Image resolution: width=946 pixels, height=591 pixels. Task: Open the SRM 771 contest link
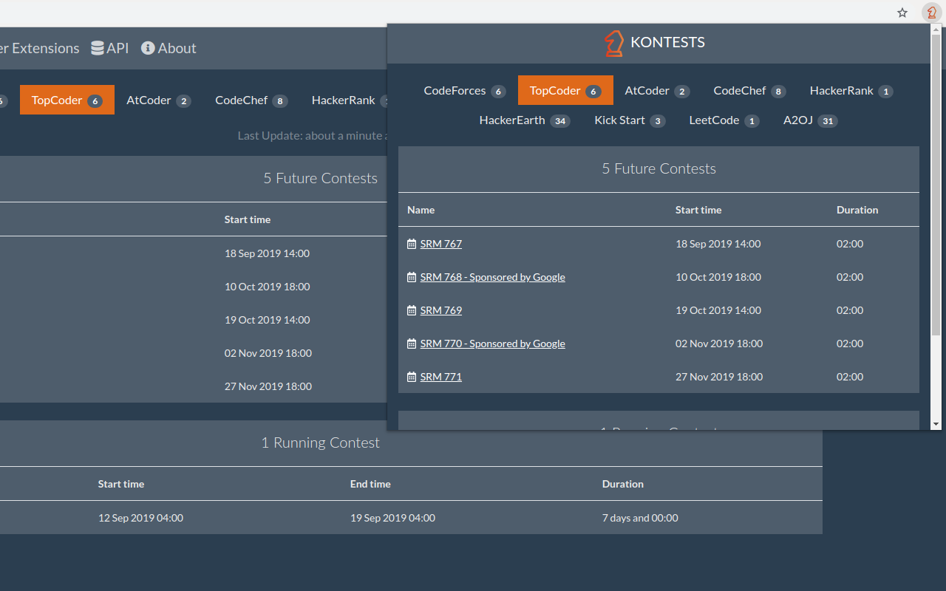coord(441,377)
